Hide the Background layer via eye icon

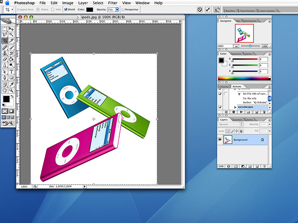point(221,139)
